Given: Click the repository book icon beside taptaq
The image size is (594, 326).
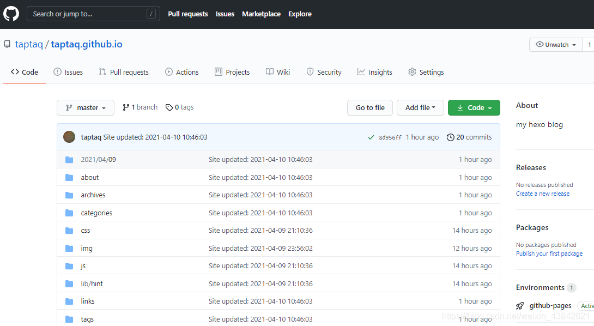Looking at the screenshot, I should 7,44.
